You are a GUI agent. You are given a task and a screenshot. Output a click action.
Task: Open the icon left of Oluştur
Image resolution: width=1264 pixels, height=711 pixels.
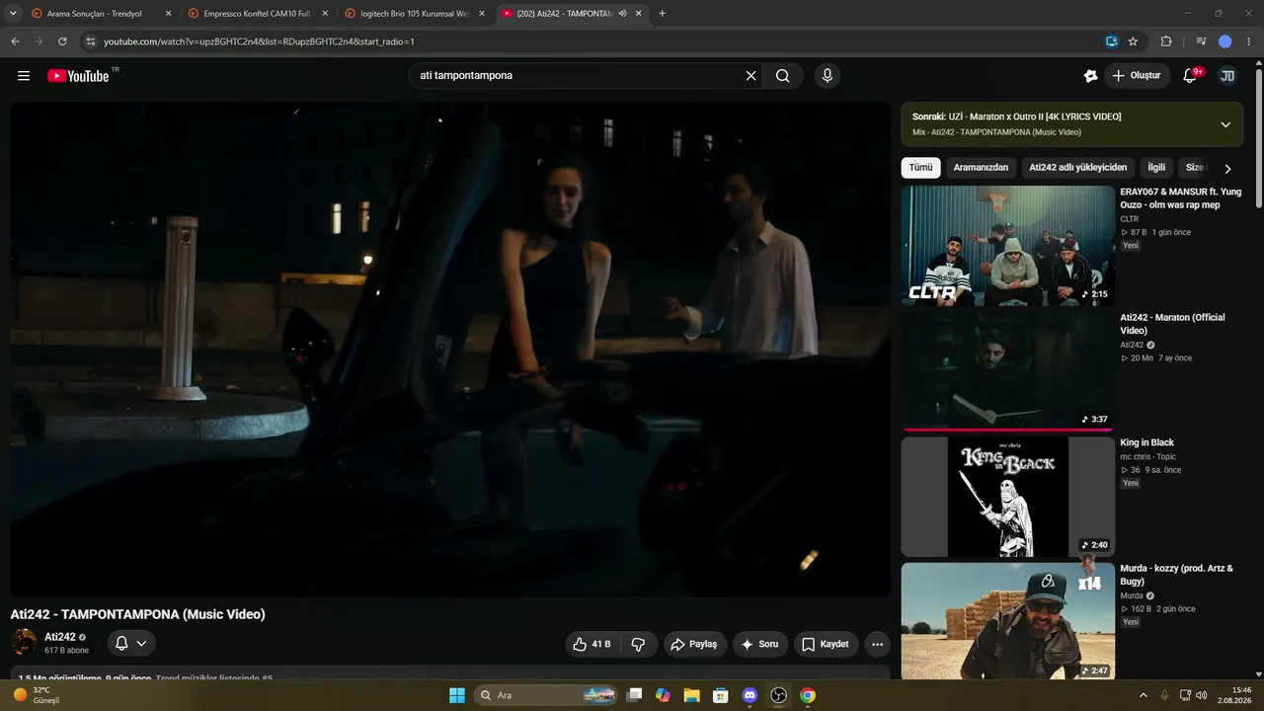[x=1090, y=76]
